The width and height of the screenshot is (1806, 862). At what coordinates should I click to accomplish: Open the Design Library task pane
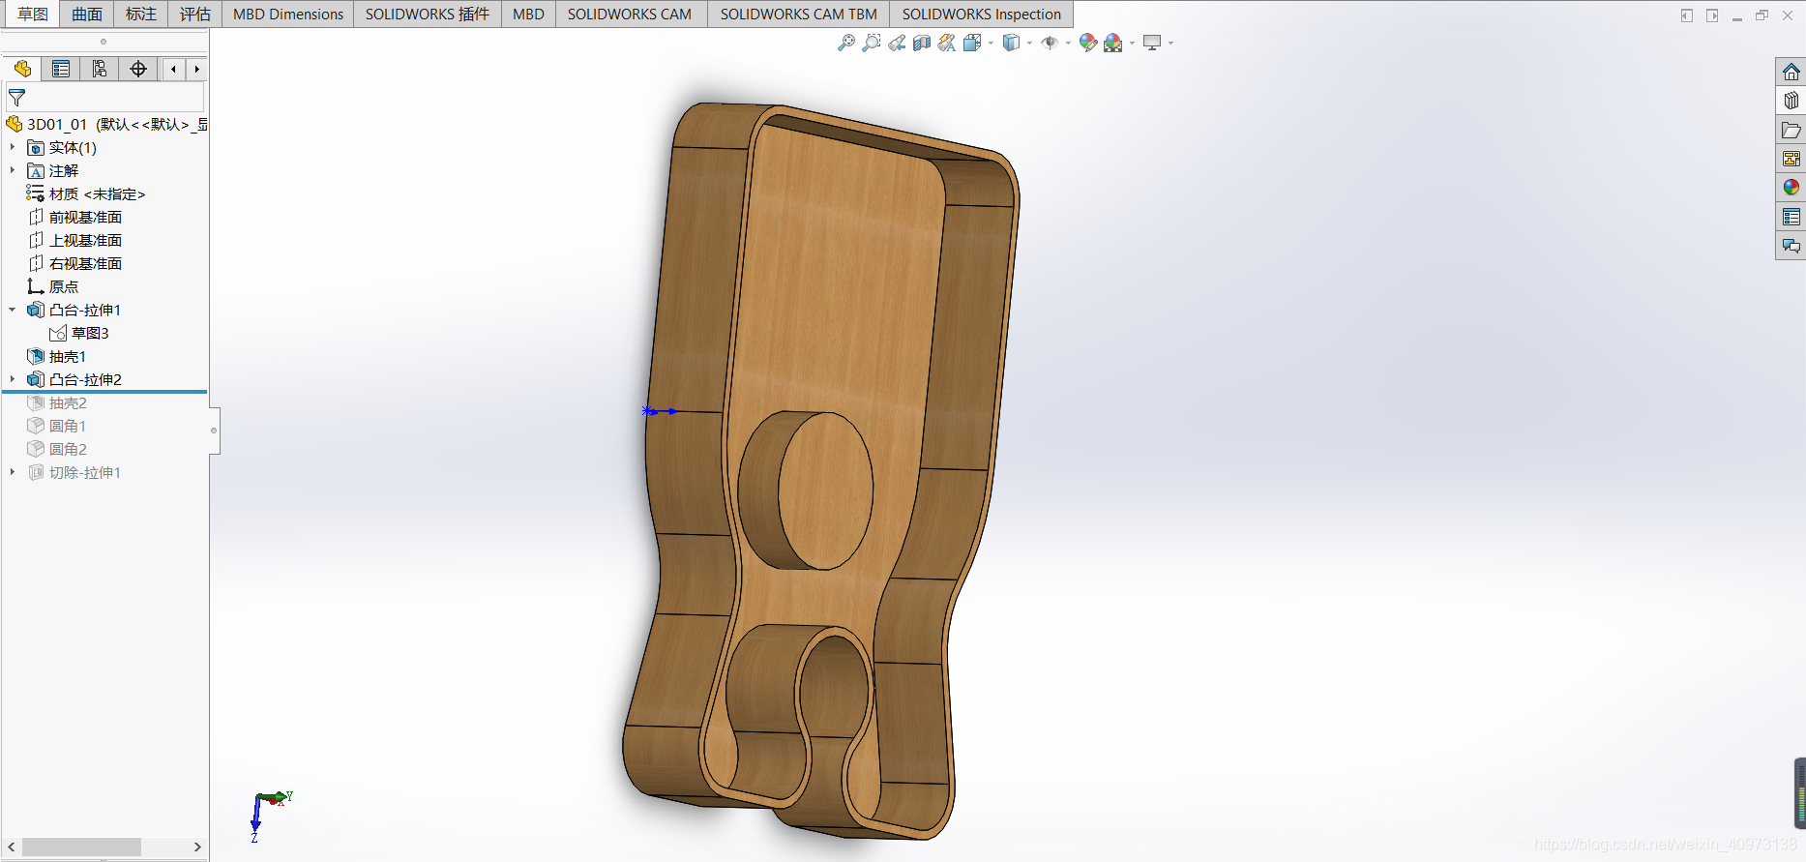1791,101
